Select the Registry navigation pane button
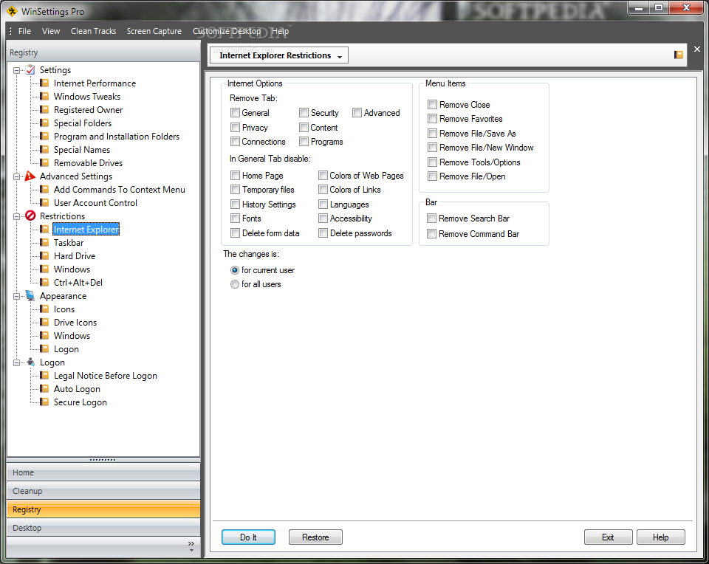709x564 pixels. tap(103, 509)
